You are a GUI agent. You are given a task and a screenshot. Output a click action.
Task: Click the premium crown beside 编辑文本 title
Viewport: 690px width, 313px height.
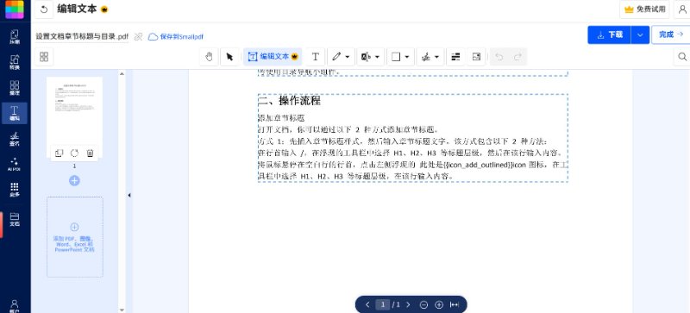[x=104, y=9]
